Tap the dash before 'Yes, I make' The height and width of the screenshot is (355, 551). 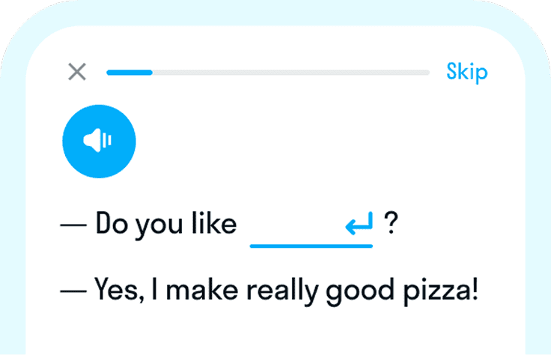click(x=73, y=291)
